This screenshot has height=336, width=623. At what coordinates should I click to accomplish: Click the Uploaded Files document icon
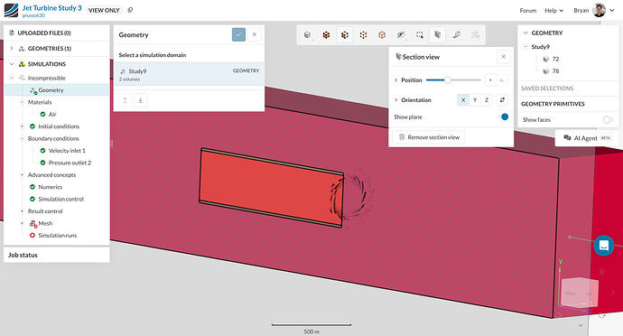[x=11, y=33]
